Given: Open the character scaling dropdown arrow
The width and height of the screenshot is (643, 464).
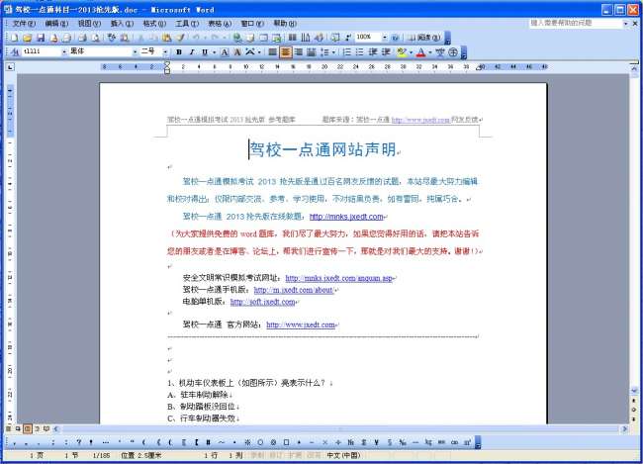Looking at the screenshot, I should click(x=259, y=52).
